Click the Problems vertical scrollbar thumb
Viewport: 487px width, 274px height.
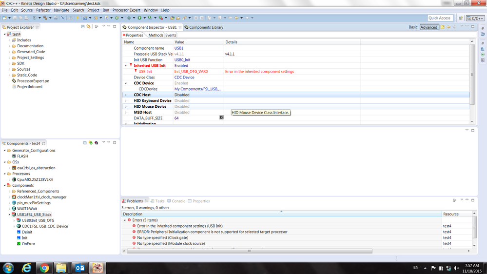[x=474, y=227]
